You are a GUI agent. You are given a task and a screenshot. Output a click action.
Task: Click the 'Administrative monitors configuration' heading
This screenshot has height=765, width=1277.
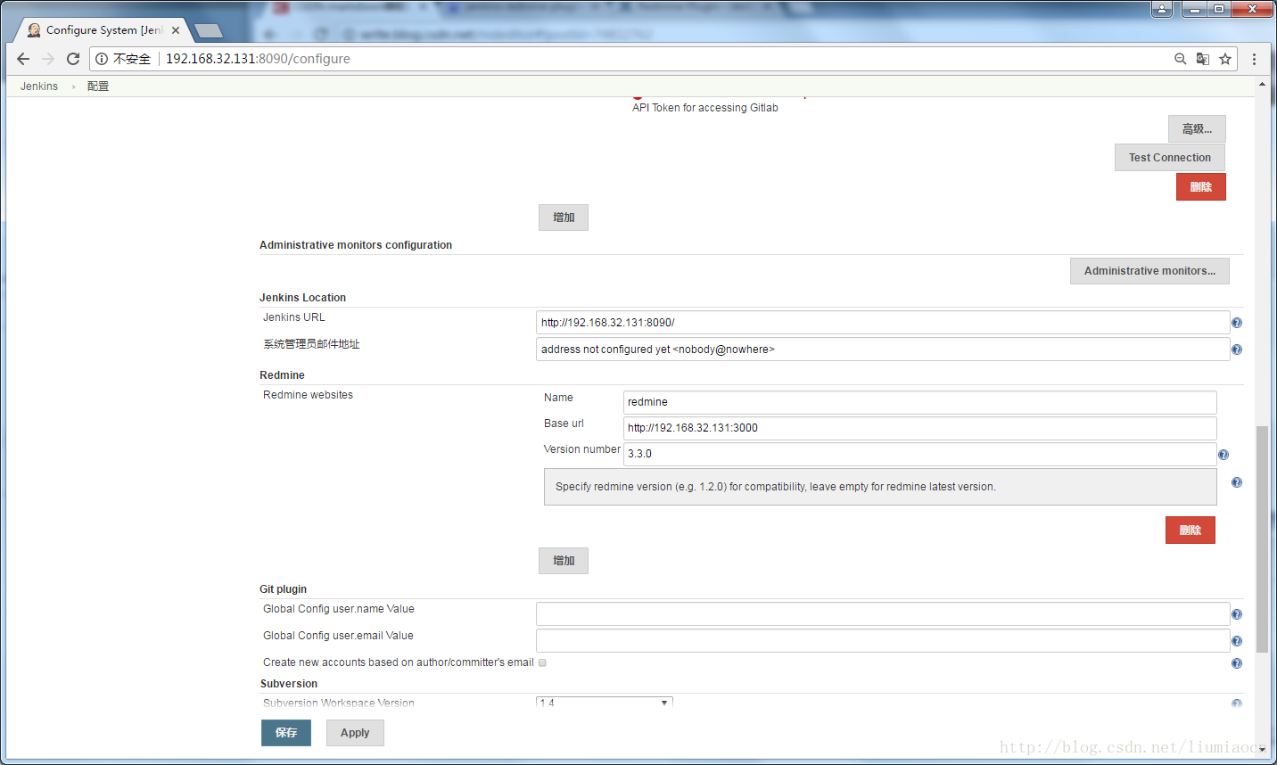click(356, 245)
